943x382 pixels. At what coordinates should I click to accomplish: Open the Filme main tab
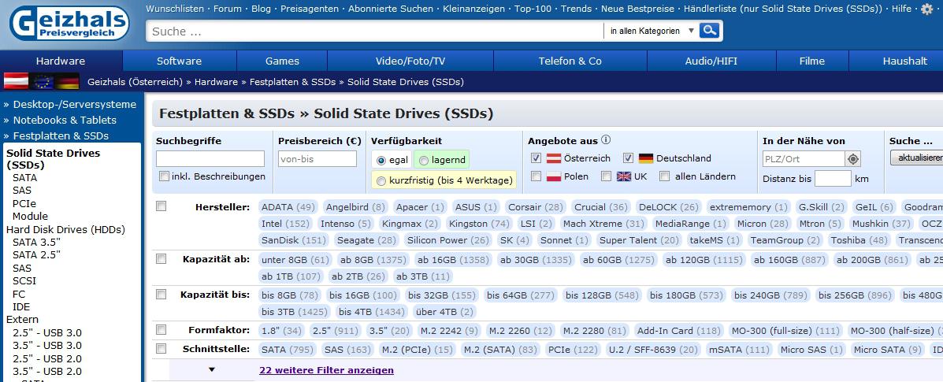812,61
